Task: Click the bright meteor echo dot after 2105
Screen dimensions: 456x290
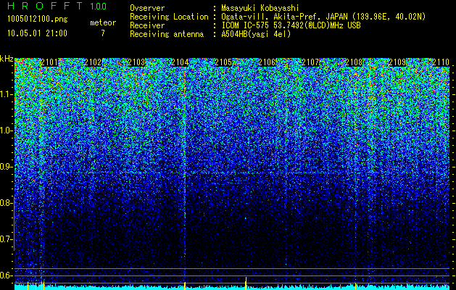Action: [x=246, y=218]
